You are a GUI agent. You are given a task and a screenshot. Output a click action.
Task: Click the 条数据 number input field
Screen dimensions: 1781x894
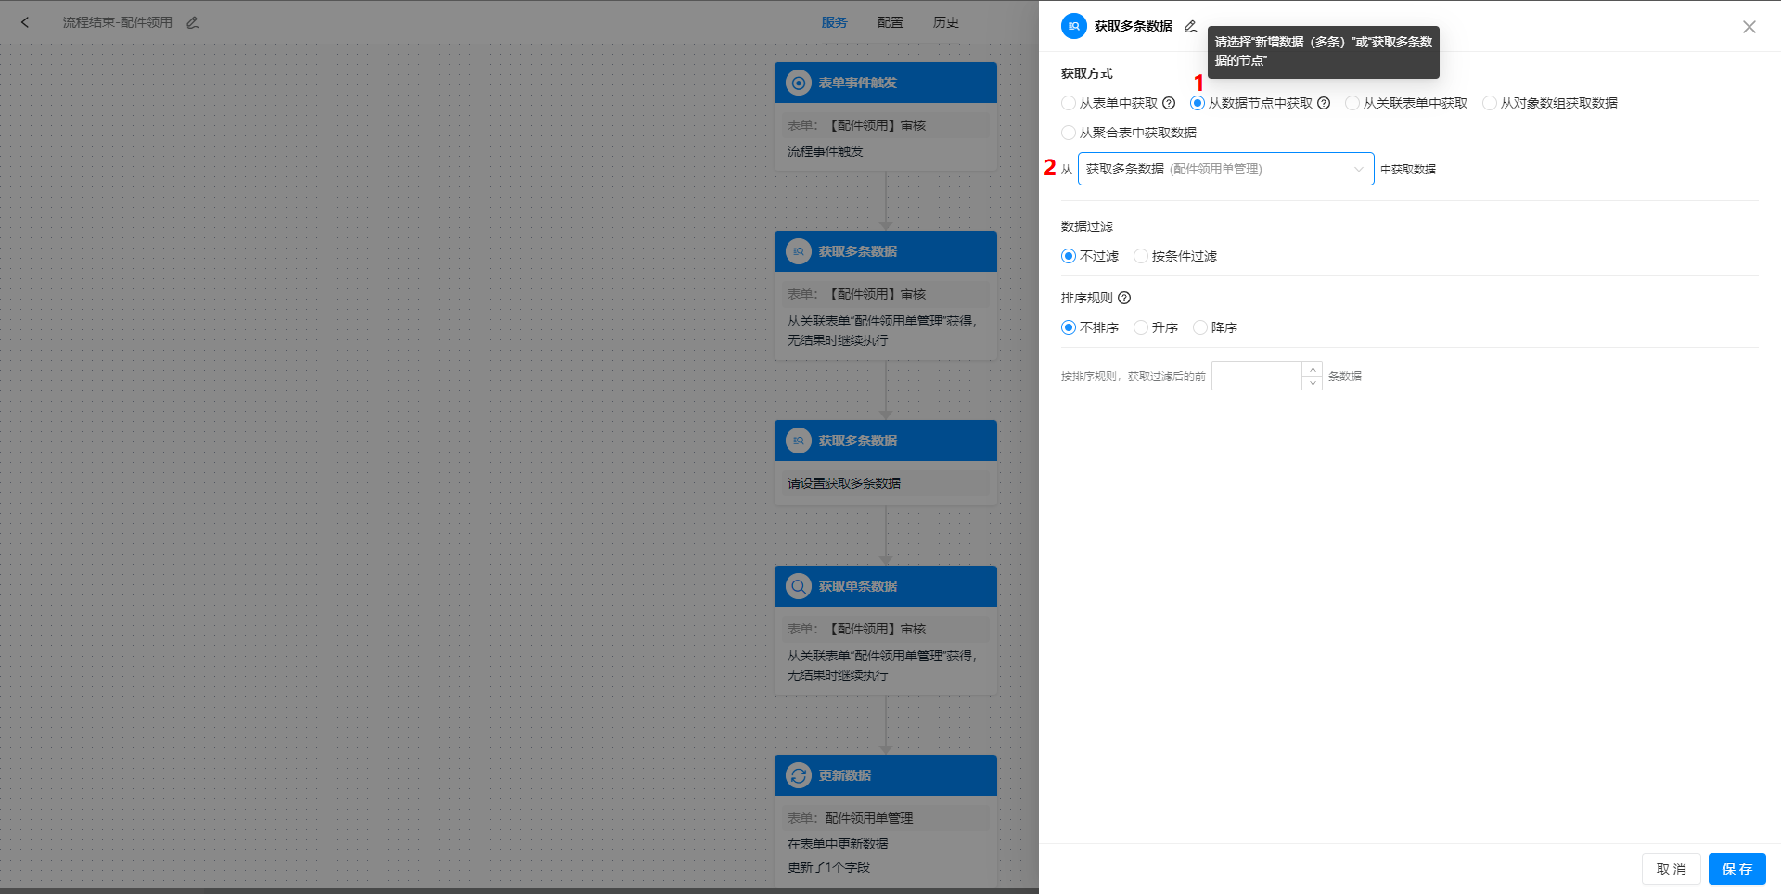tap(1257, 376)
